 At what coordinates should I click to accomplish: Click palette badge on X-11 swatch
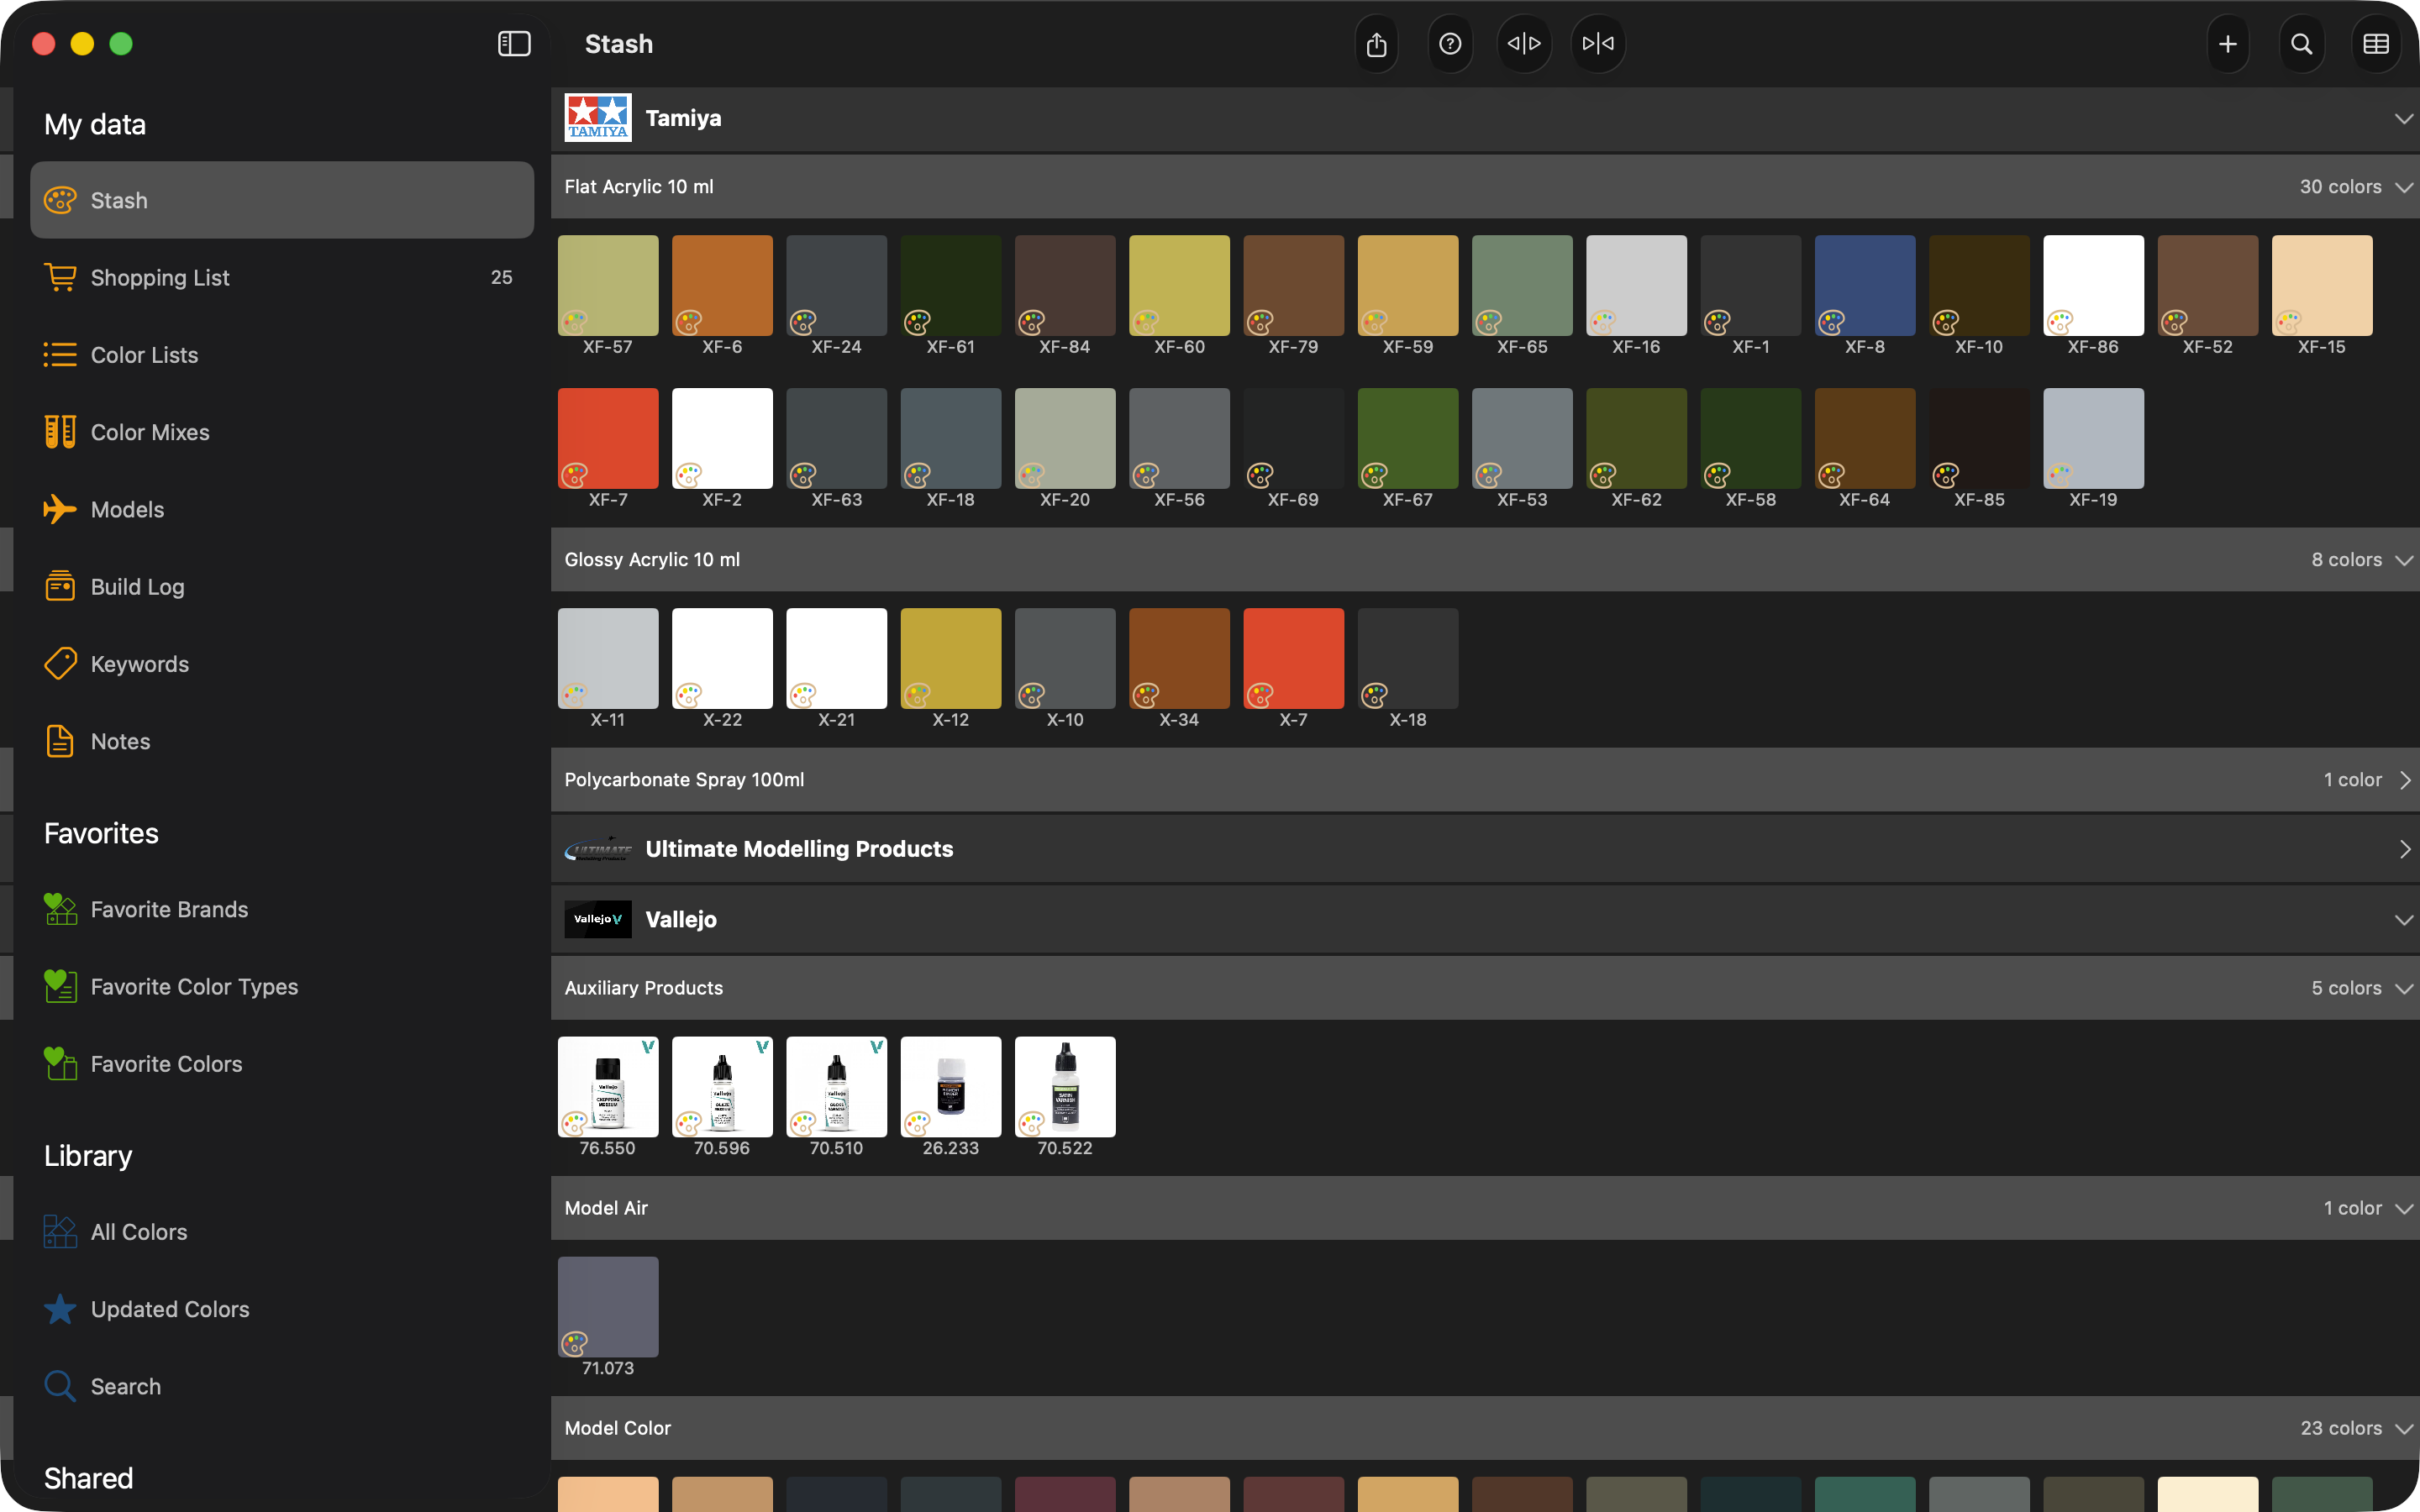(575, 694)
